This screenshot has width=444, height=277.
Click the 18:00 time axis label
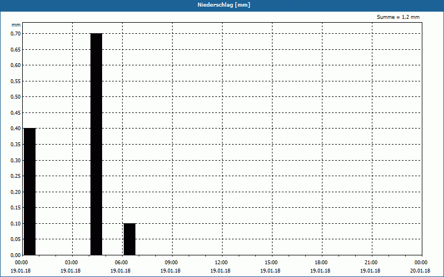click(321, 263)
